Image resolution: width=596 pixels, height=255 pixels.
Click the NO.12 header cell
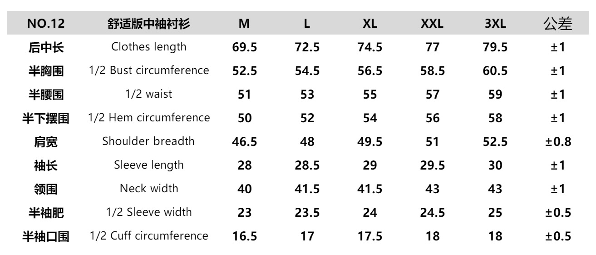[x=46, y=25]
